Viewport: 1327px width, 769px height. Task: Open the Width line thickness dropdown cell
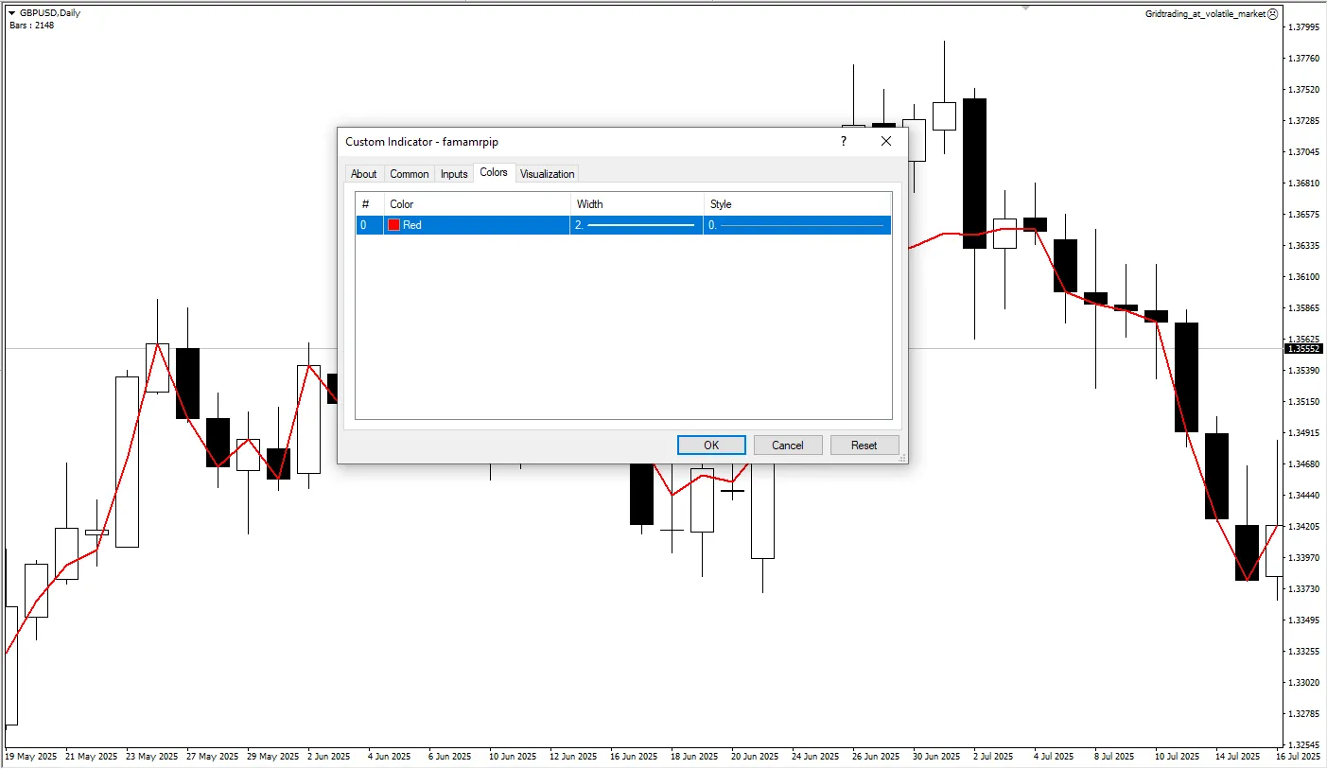[636, 225]
